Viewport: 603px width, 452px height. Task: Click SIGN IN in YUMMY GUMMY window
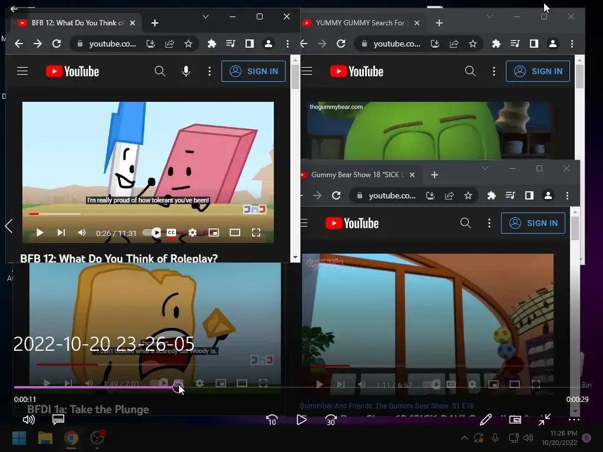coord(538,71)
